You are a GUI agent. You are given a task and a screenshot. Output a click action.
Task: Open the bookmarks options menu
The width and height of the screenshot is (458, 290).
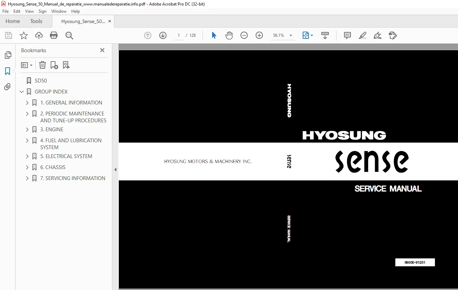27,65
